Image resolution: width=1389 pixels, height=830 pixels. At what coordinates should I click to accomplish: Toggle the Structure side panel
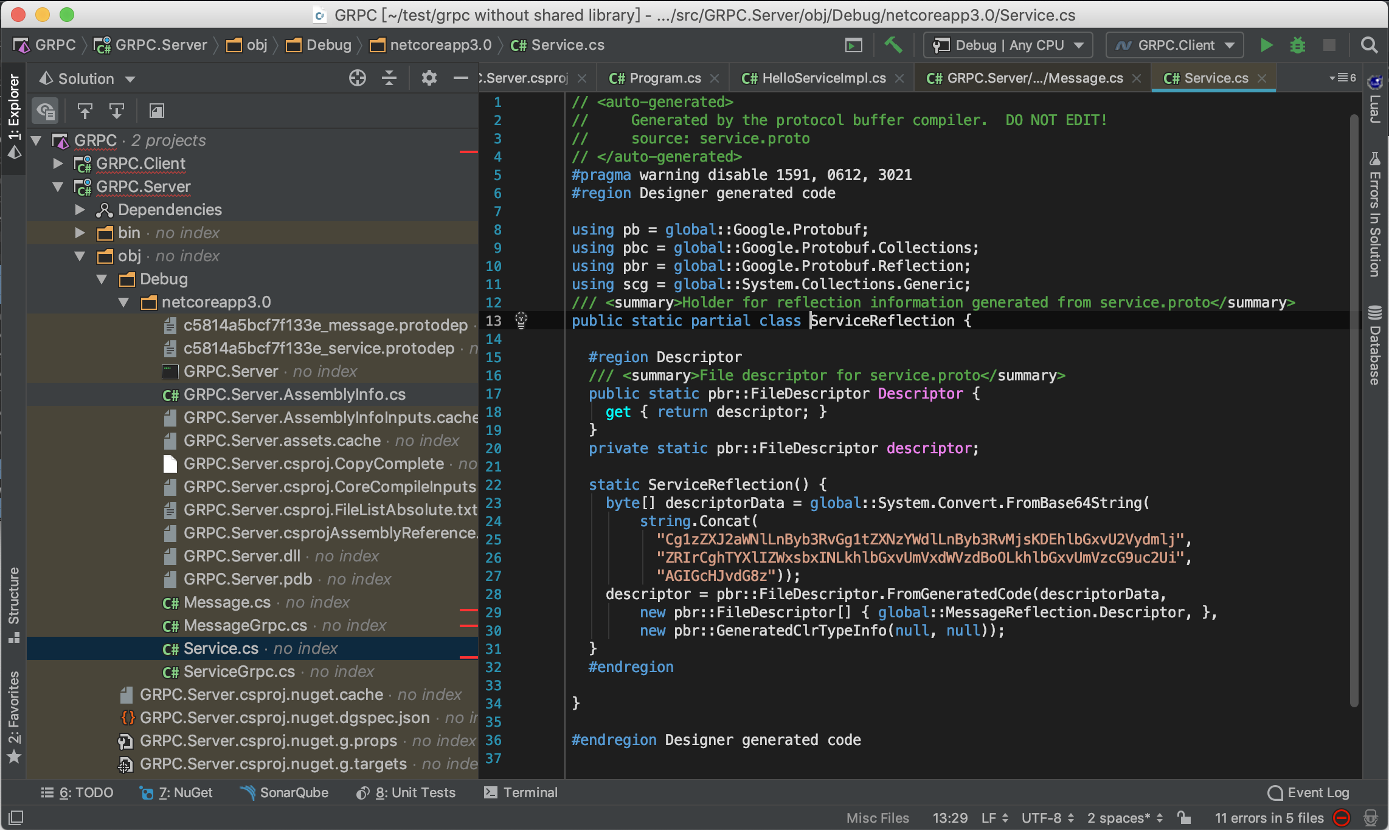pos(13,605)
